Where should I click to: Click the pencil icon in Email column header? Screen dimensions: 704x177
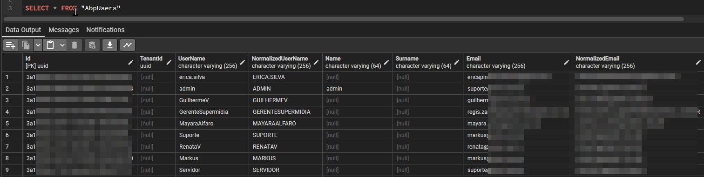(567, 62)
